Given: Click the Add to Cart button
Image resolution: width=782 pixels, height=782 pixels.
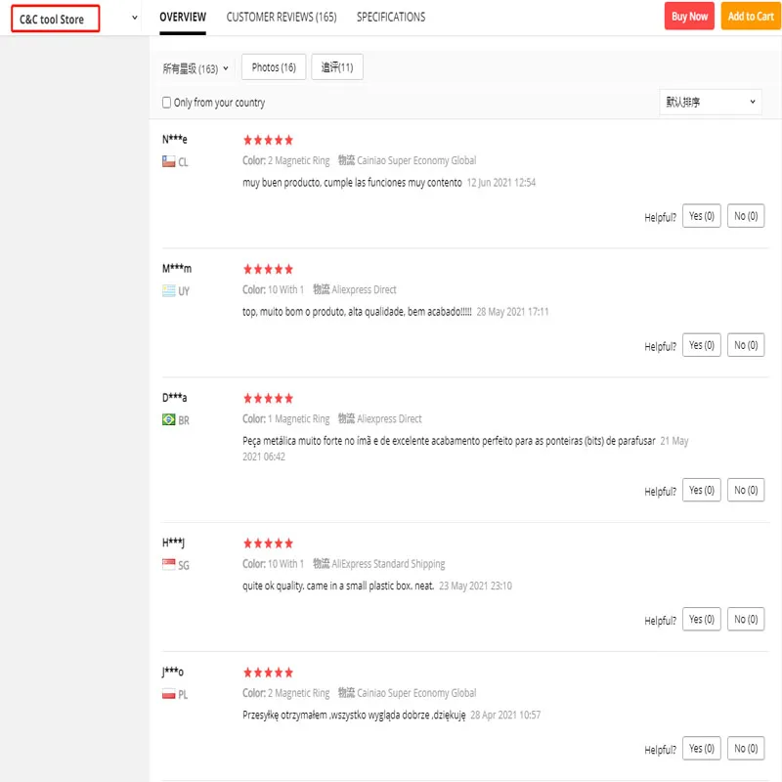Looking at the screenshot, I should click(751, 16).
